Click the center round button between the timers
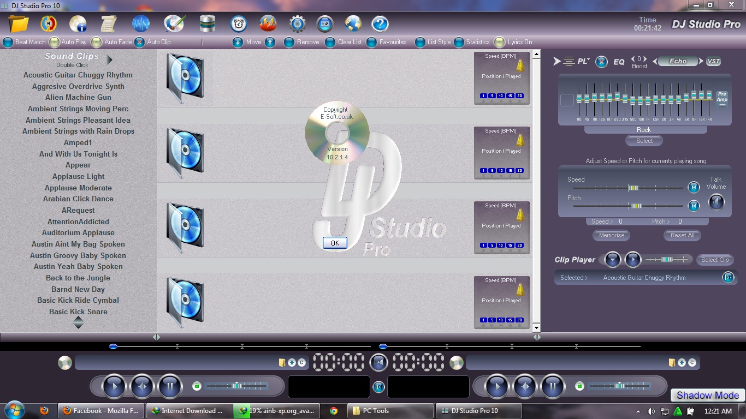This screenshot has width=746, height=419. point(378,362)
